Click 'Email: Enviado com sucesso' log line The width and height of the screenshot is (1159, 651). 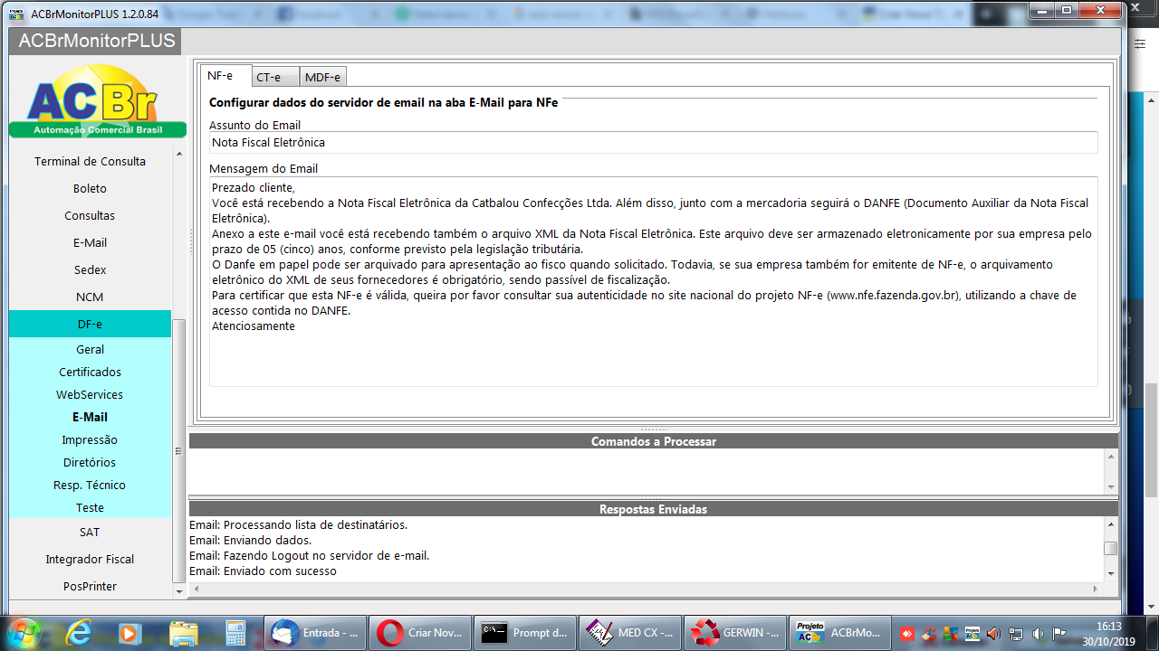click(x=263, y=571)
